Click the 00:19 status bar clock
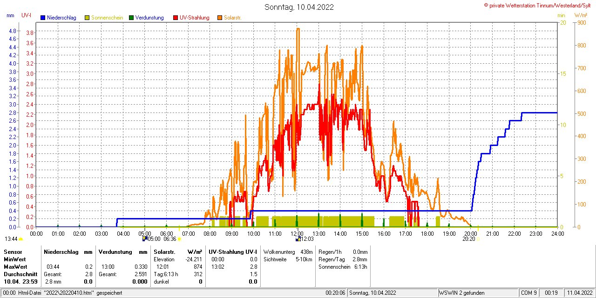Screen dimensions: 596x298 551,293
